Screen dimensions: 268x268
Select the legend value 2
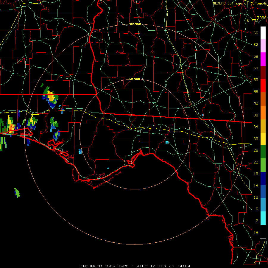tap(257, 221)
